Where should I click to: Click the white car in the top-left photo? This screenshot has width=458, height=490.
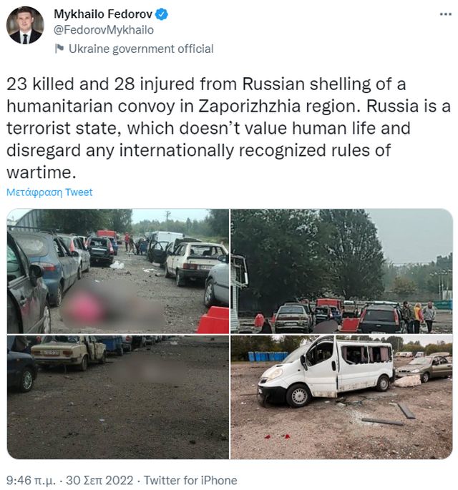click(195, 263)
